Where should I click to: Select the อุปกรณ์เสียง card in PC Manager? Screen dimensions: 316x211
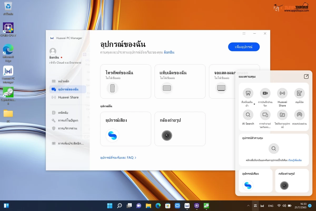(126, 129)
